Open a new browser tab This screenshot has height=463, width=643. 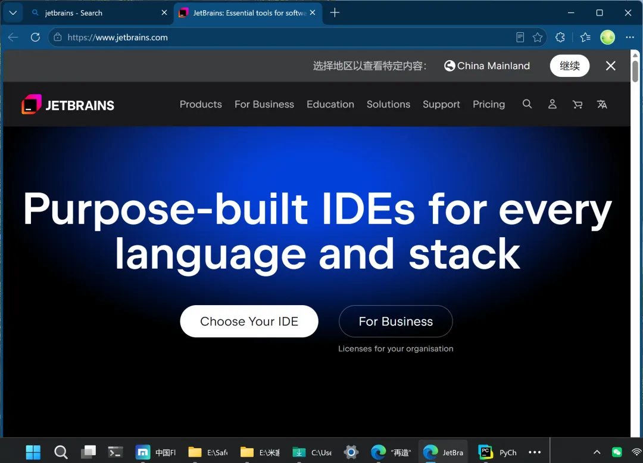(335, 13)
